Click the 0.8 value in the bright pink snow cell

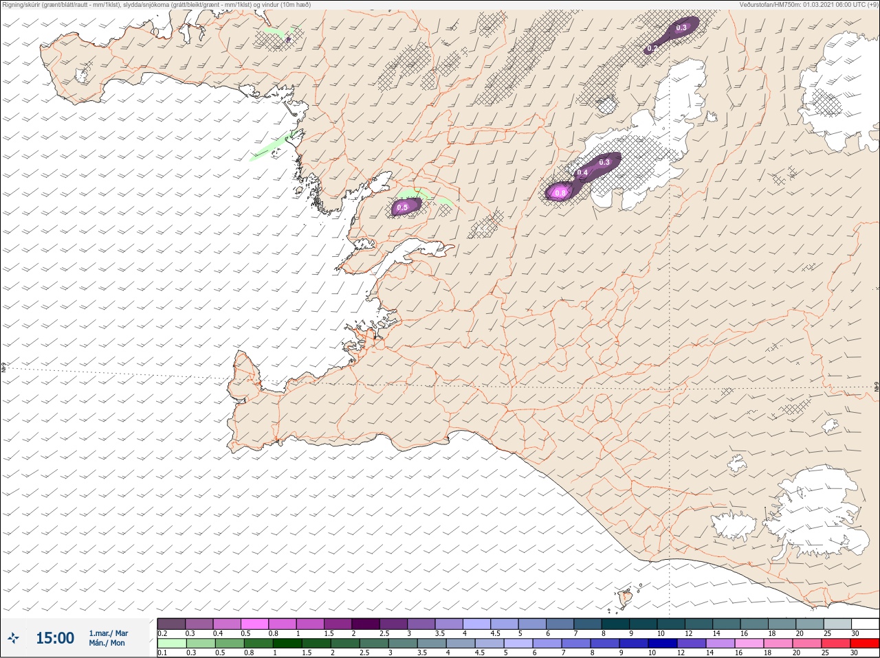click(x=560, y=193)
